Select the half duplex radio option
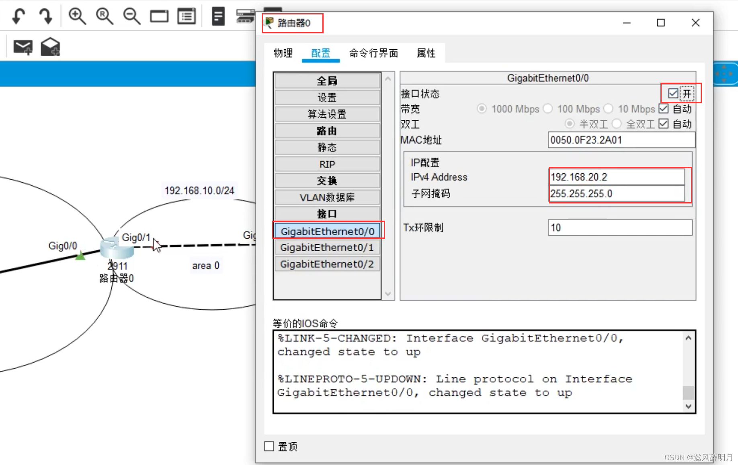The image size is (738, 465). (569, 124)
